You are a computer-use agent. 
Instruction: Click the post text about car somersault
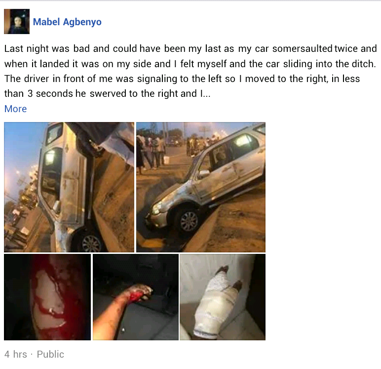click(x=190, y=71)
